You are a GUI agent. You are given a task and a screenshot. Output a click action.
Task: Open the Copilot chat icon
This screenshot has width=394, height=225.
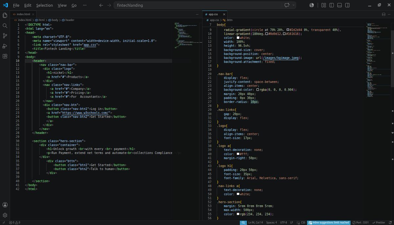(x=287, y=5)
